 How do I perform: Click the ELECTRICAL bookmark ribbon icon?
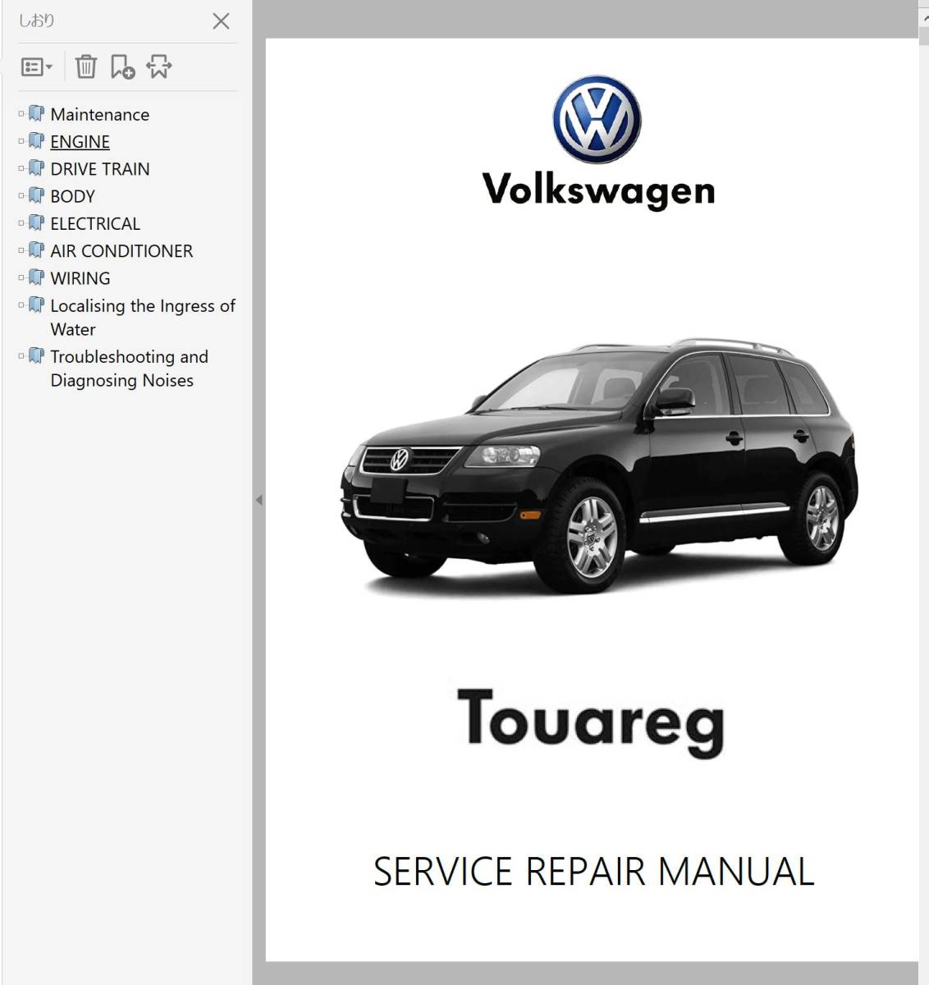(36, 222)
